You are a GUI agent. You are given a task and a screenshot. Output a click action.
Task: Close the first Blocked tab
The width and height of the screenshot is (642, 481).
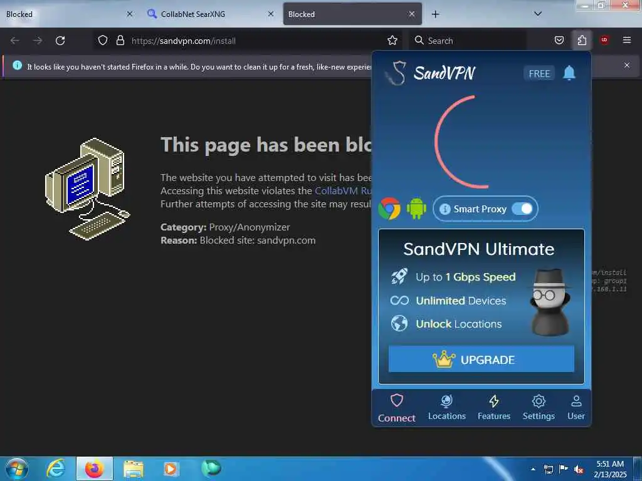(129, 14)
